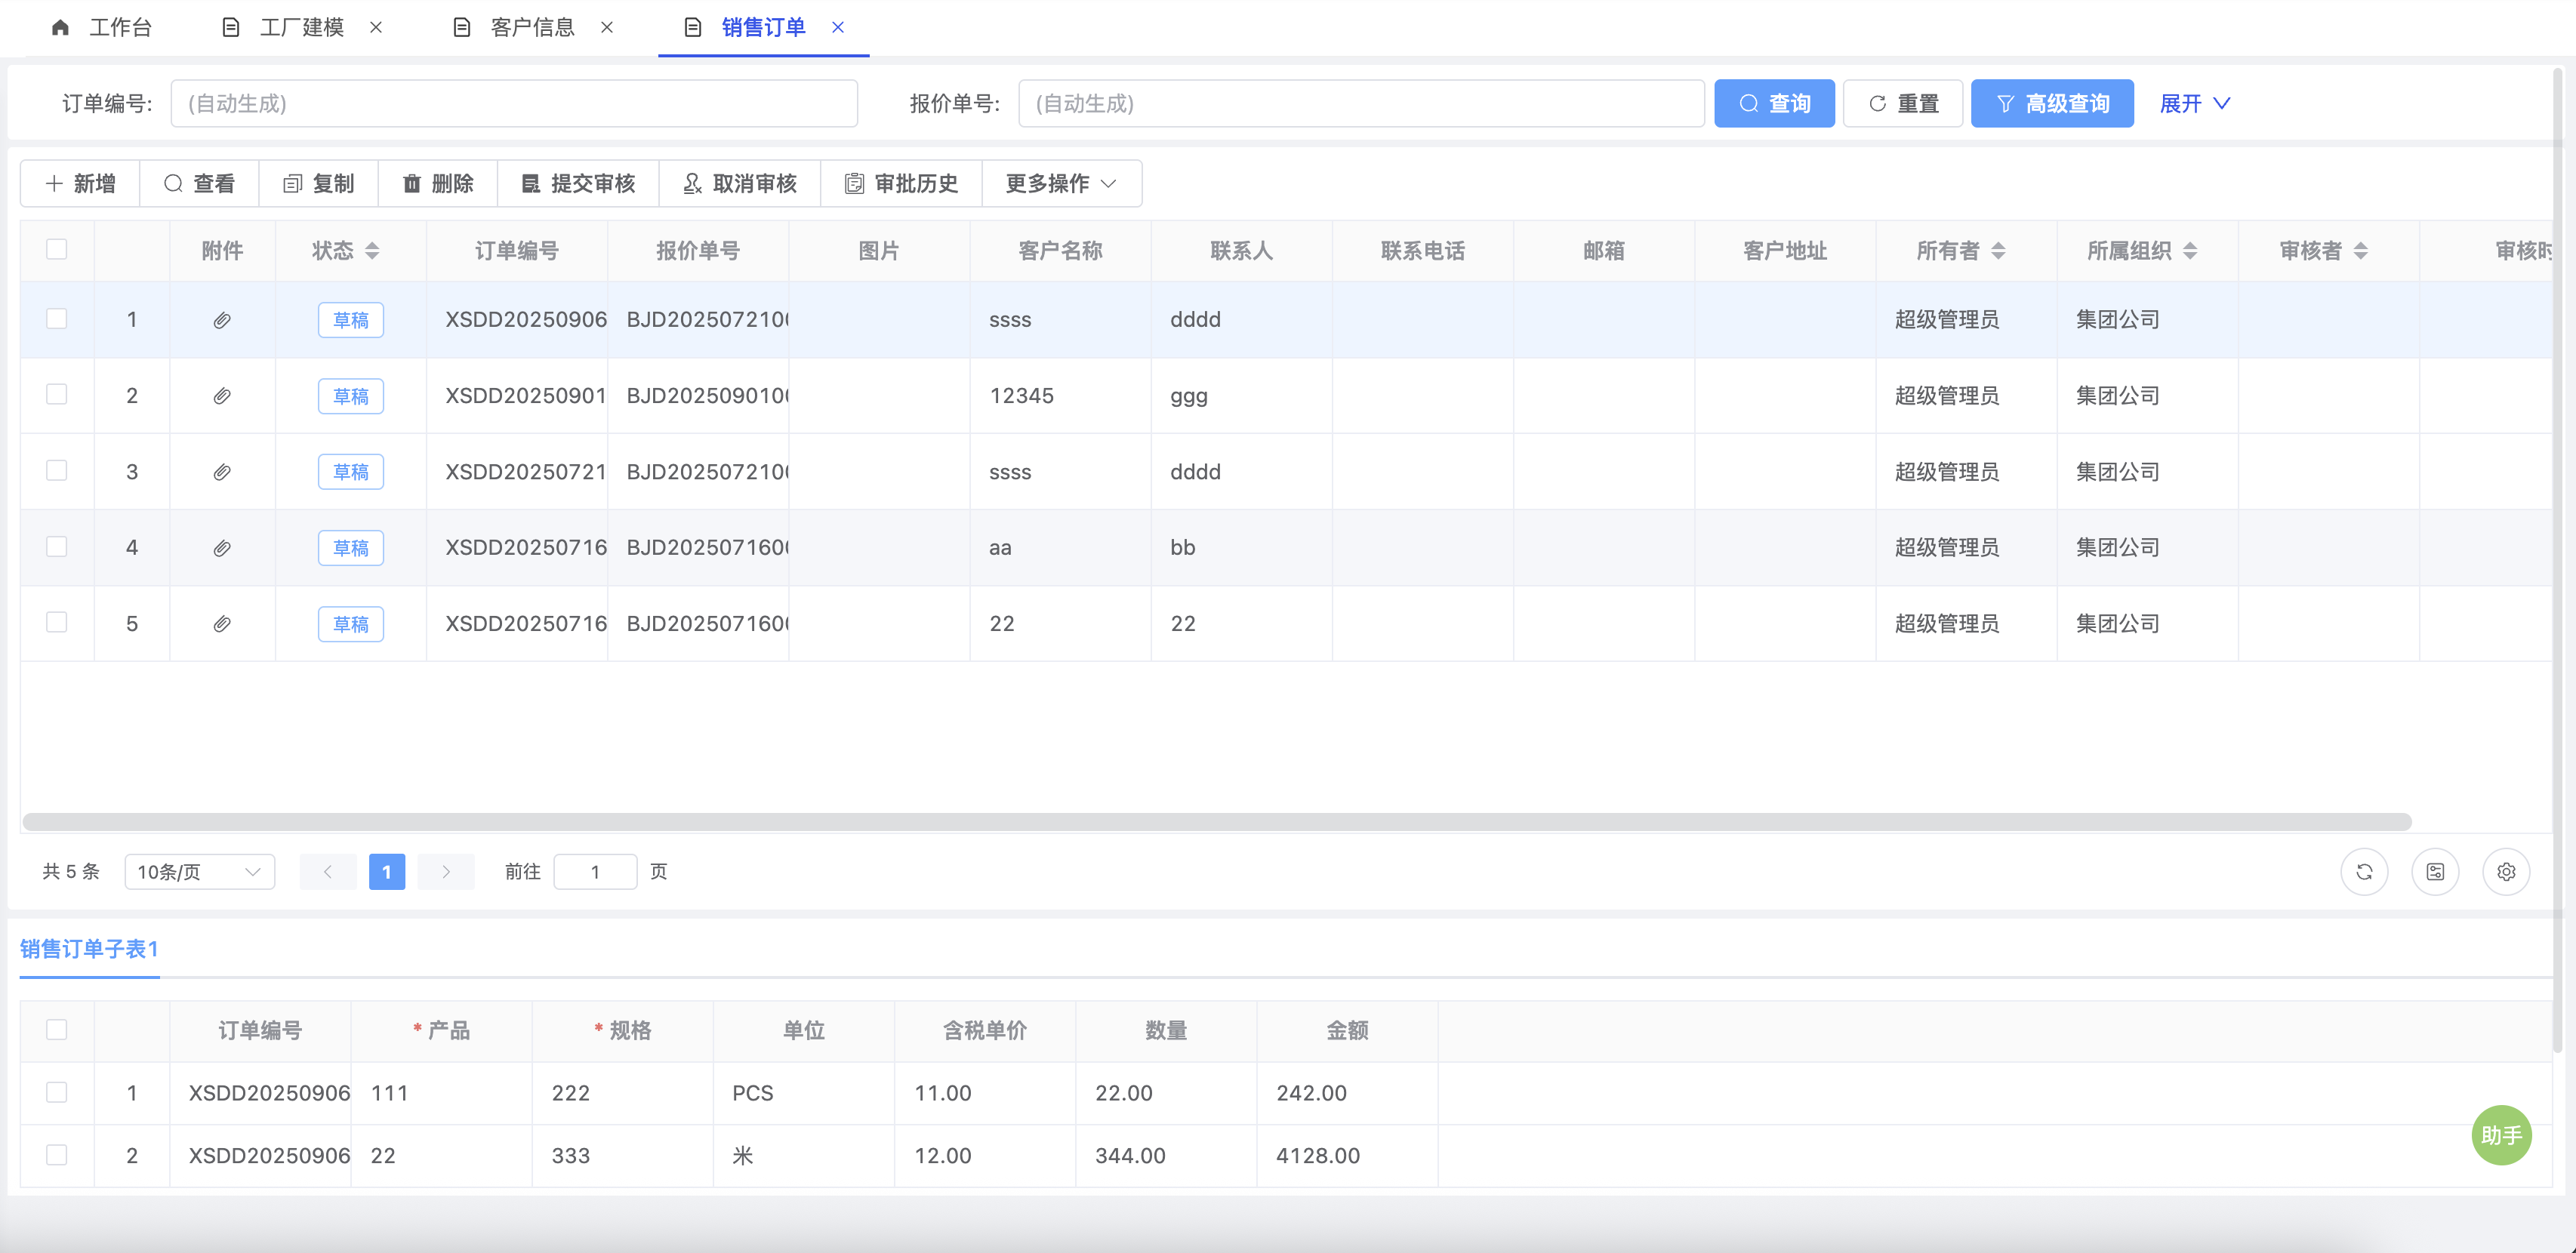Click the 审批历史 toolbar button
This screenshot has height=1253, width=2576.
pyautogui.click(x=901, y=184)
